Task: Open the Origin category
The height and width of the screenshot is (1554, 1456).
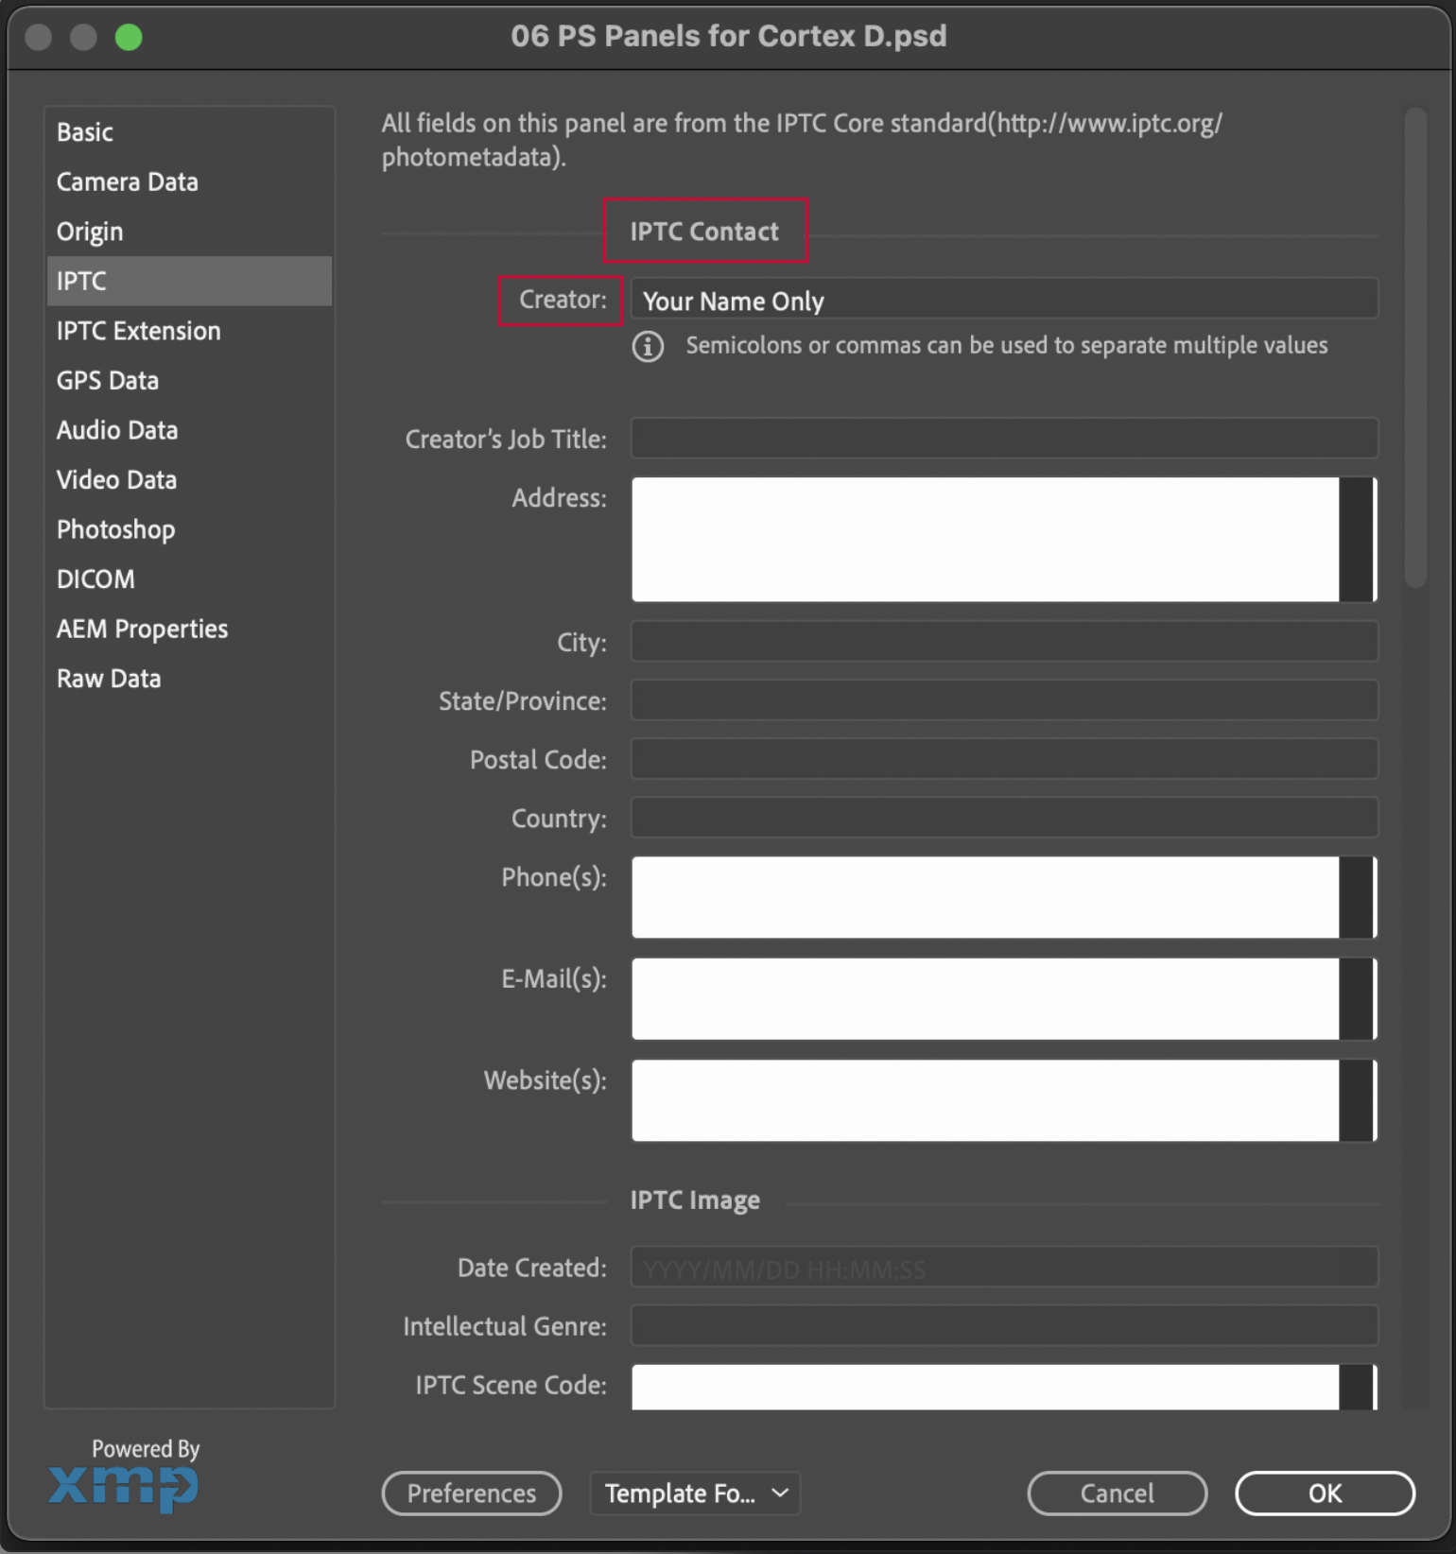Action: [x=189, y=232]
